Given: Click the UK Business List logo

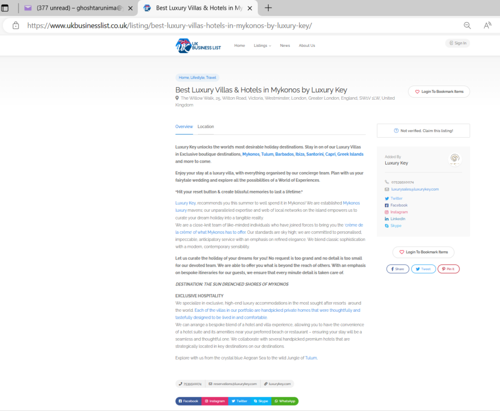Looking at the screenshot, I should [198, 45].
